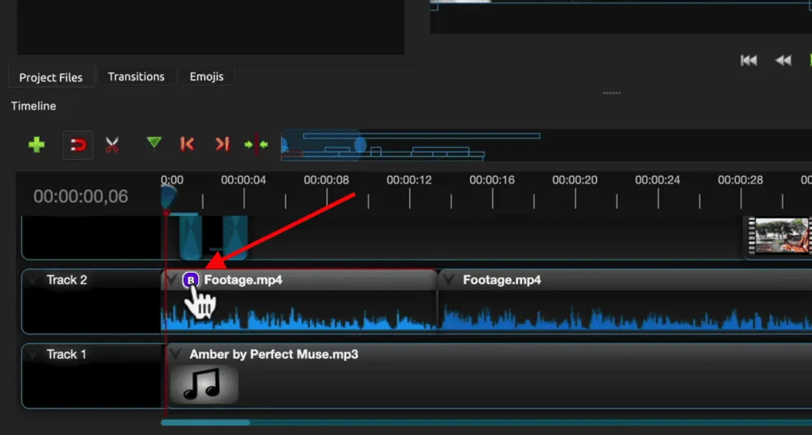This screenshot has height=435, width=812.
Task: Toggle the magnet snapping button
Action: [78, 145]
